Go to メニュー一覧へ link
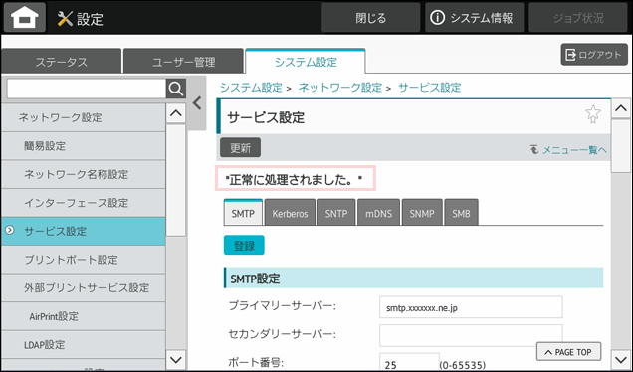This screenshot has height=372, width=633. 569,150
